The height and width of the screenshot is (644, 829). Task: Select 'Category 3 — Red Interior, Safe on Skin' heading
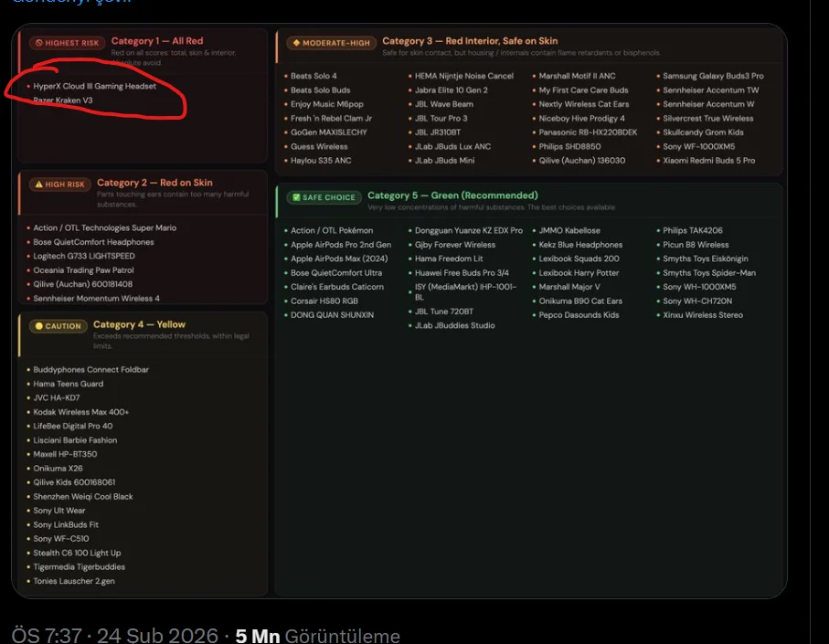coord(470,41)
